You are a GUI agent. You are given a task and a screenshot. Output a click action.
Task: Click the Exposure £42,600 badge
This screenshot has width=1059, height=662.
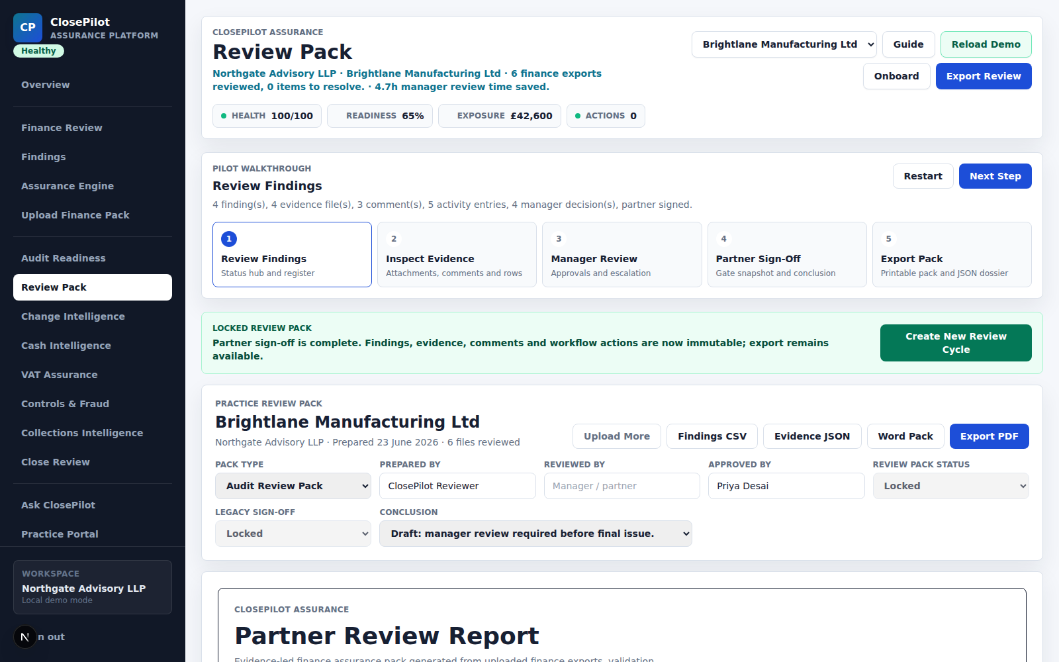click(500, 116)
